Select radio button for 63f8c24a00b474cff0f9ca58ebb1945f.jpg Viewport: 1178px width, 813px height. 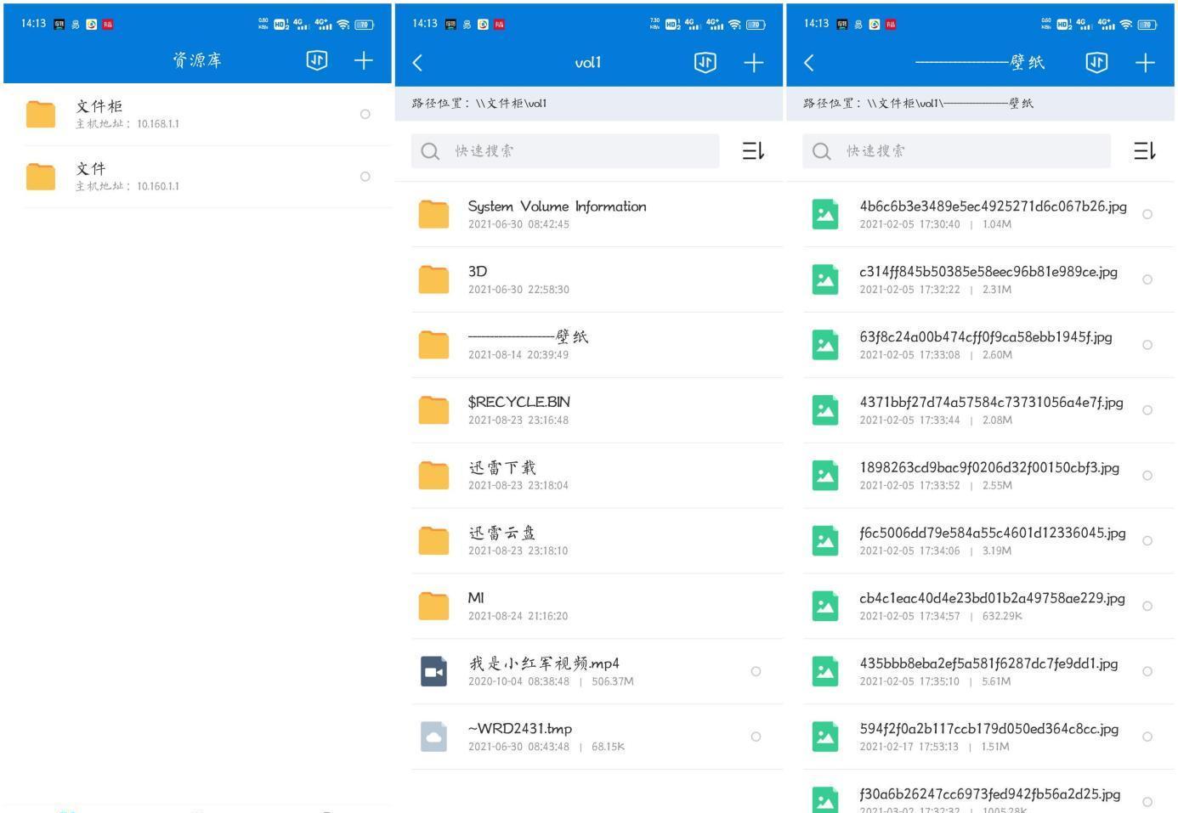pos(1147,345)
